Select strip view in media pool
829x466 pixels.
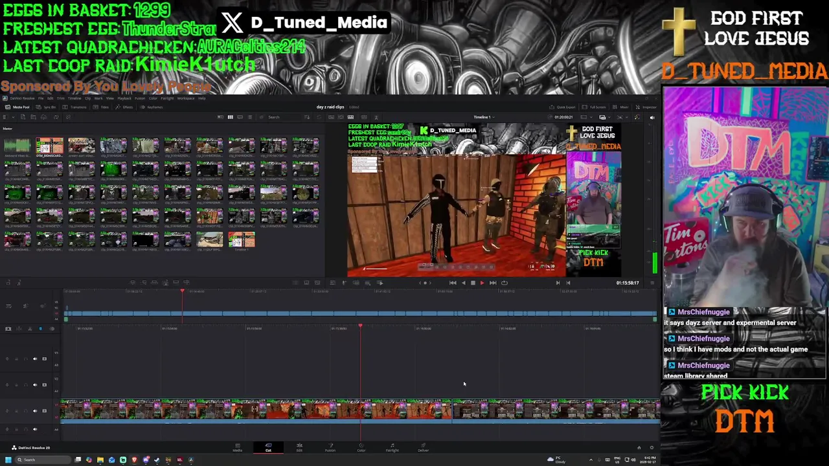coord(240,117)
